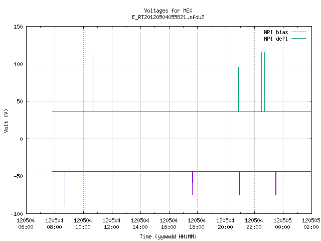The image size is (321, 241).
Task: Click the y-axis tick label -50
Action: [x=18, y=176]
